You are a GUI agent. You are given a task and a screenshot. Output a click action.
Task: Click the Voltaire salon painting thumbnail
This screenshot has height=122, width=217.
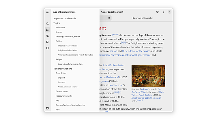tap(148, 76)
